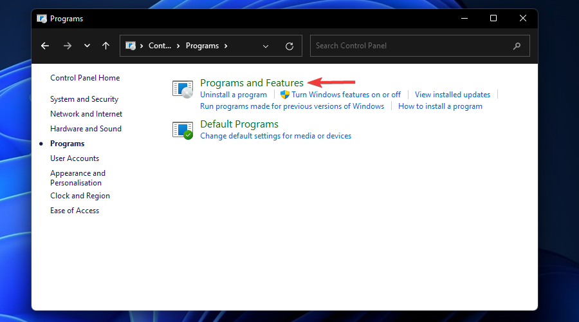The image size is (579, 322).
Task: Go up one level with the Up arrow
Action: (106, 46)
